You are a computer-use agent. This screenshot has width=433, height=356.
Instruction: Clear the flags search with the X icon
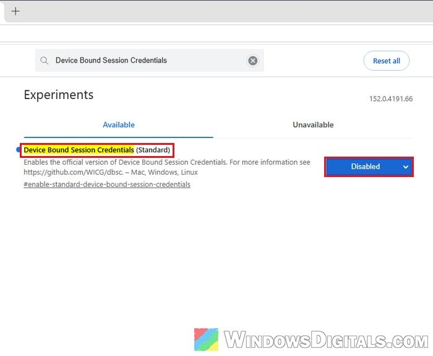tap(252, 61)
